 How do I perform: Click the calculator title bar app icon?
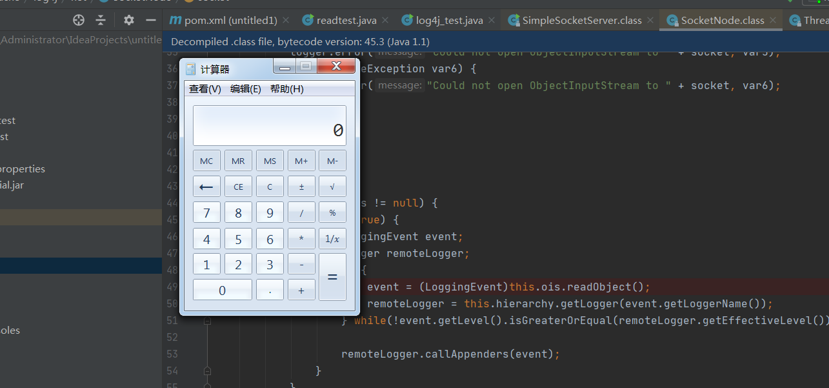tap(191, 69)
